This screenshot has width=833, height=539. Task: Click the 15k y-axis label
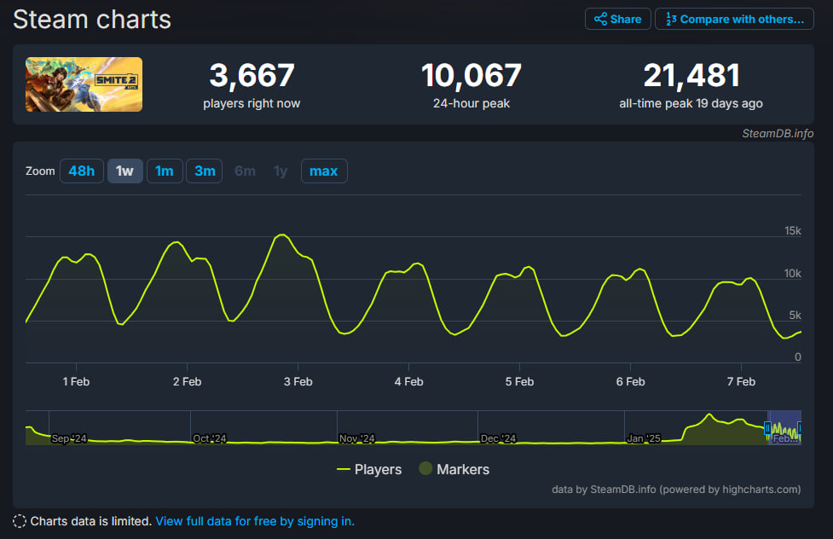click(793, 231)
